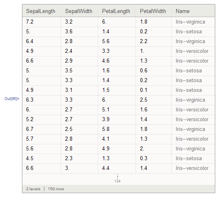
Task: Click the SepalLength column header
Action: pyautogui.click(x=41, y=11)
